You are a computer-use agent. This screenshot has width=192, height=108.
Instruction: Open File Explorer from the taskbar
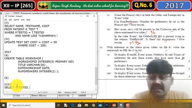tap(86, 105)
